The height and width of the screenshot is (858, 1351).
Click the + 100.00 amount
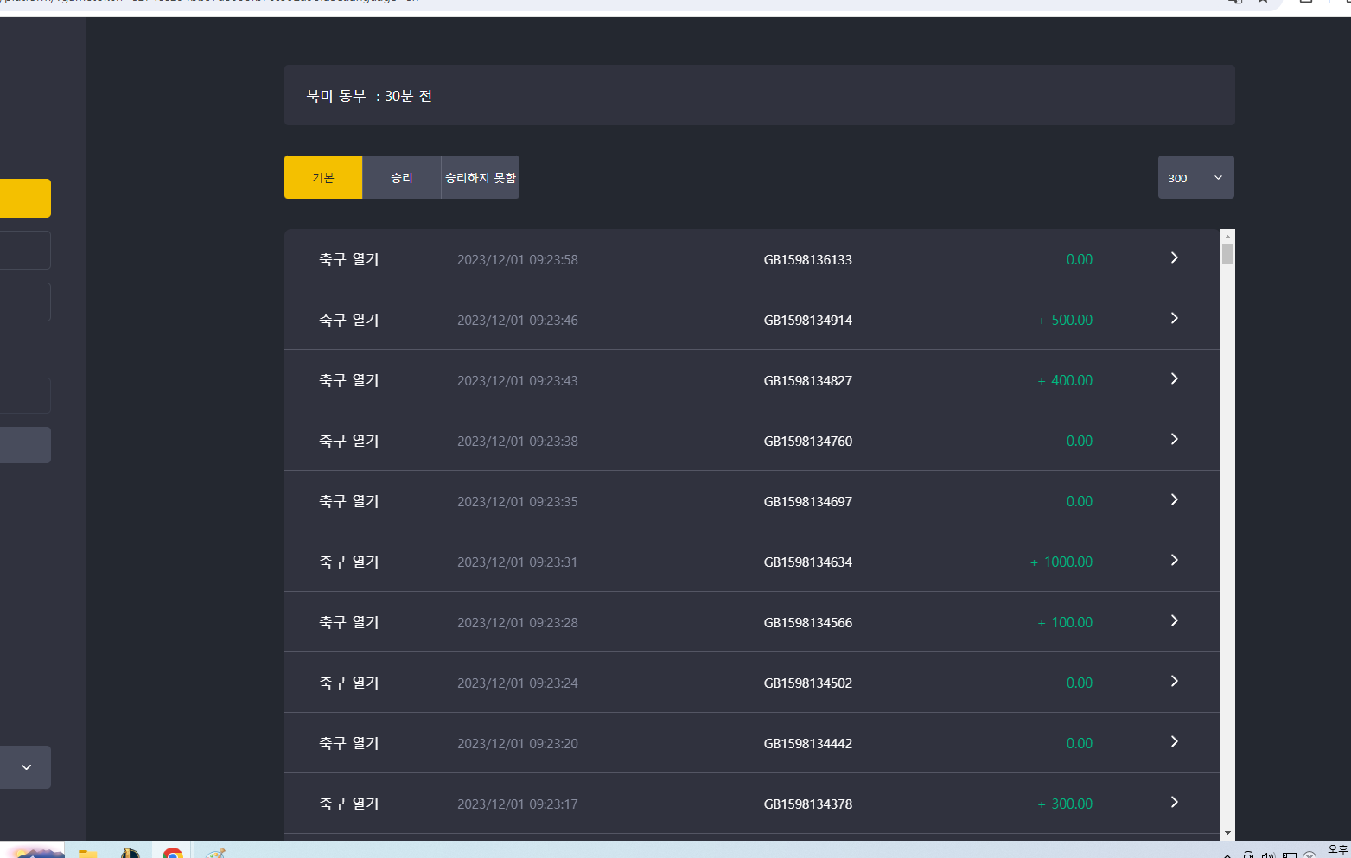click(1065, 622)
